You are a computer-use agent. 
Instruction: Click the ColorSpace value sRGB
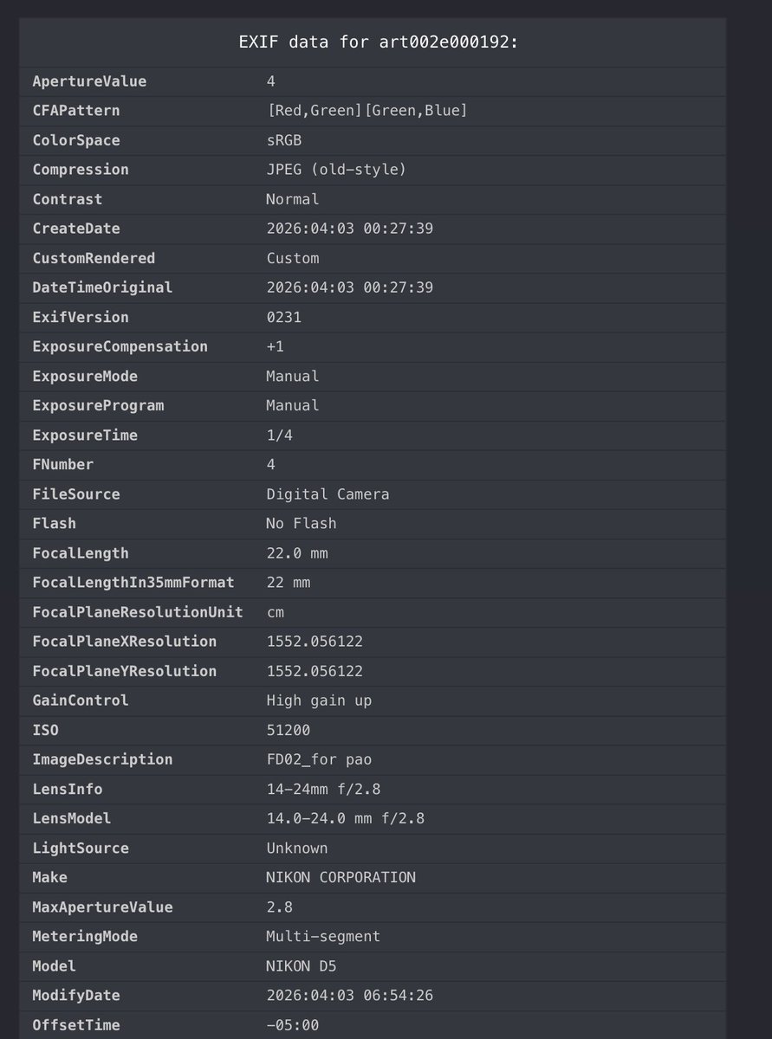(x=283, y=140)
